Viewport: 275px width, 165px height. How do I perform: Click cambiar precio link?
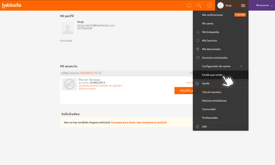click(87, 89)
